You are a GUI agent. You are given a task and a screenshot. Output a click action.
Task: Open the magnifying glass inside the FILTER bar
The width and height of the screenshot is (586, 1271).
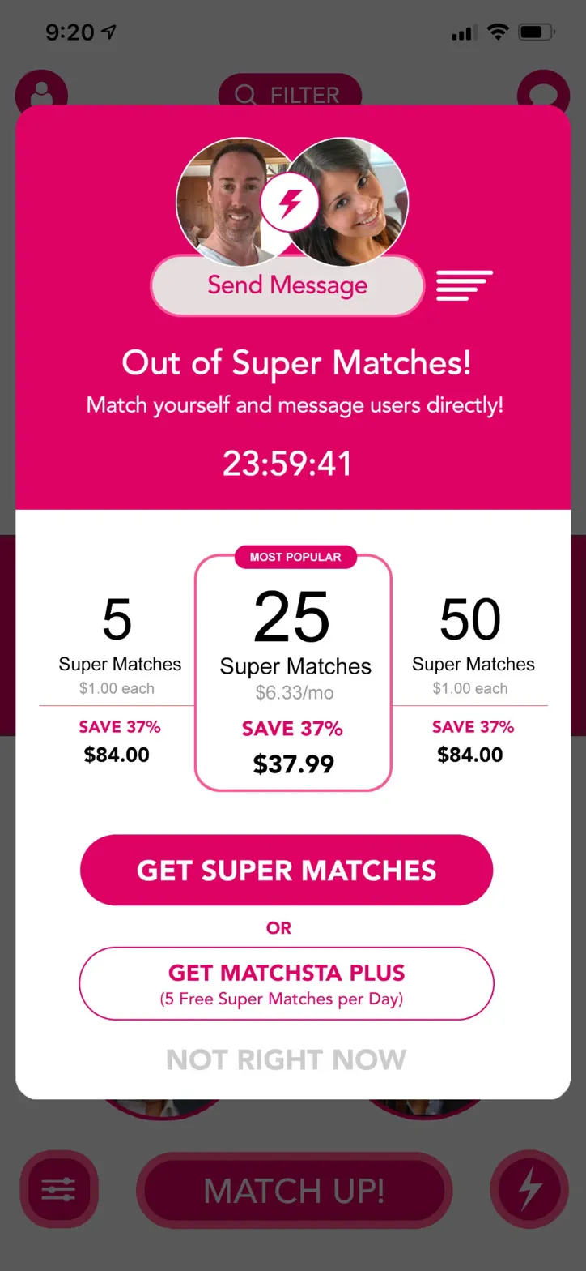pyautogui.click(x=245, y=94)
